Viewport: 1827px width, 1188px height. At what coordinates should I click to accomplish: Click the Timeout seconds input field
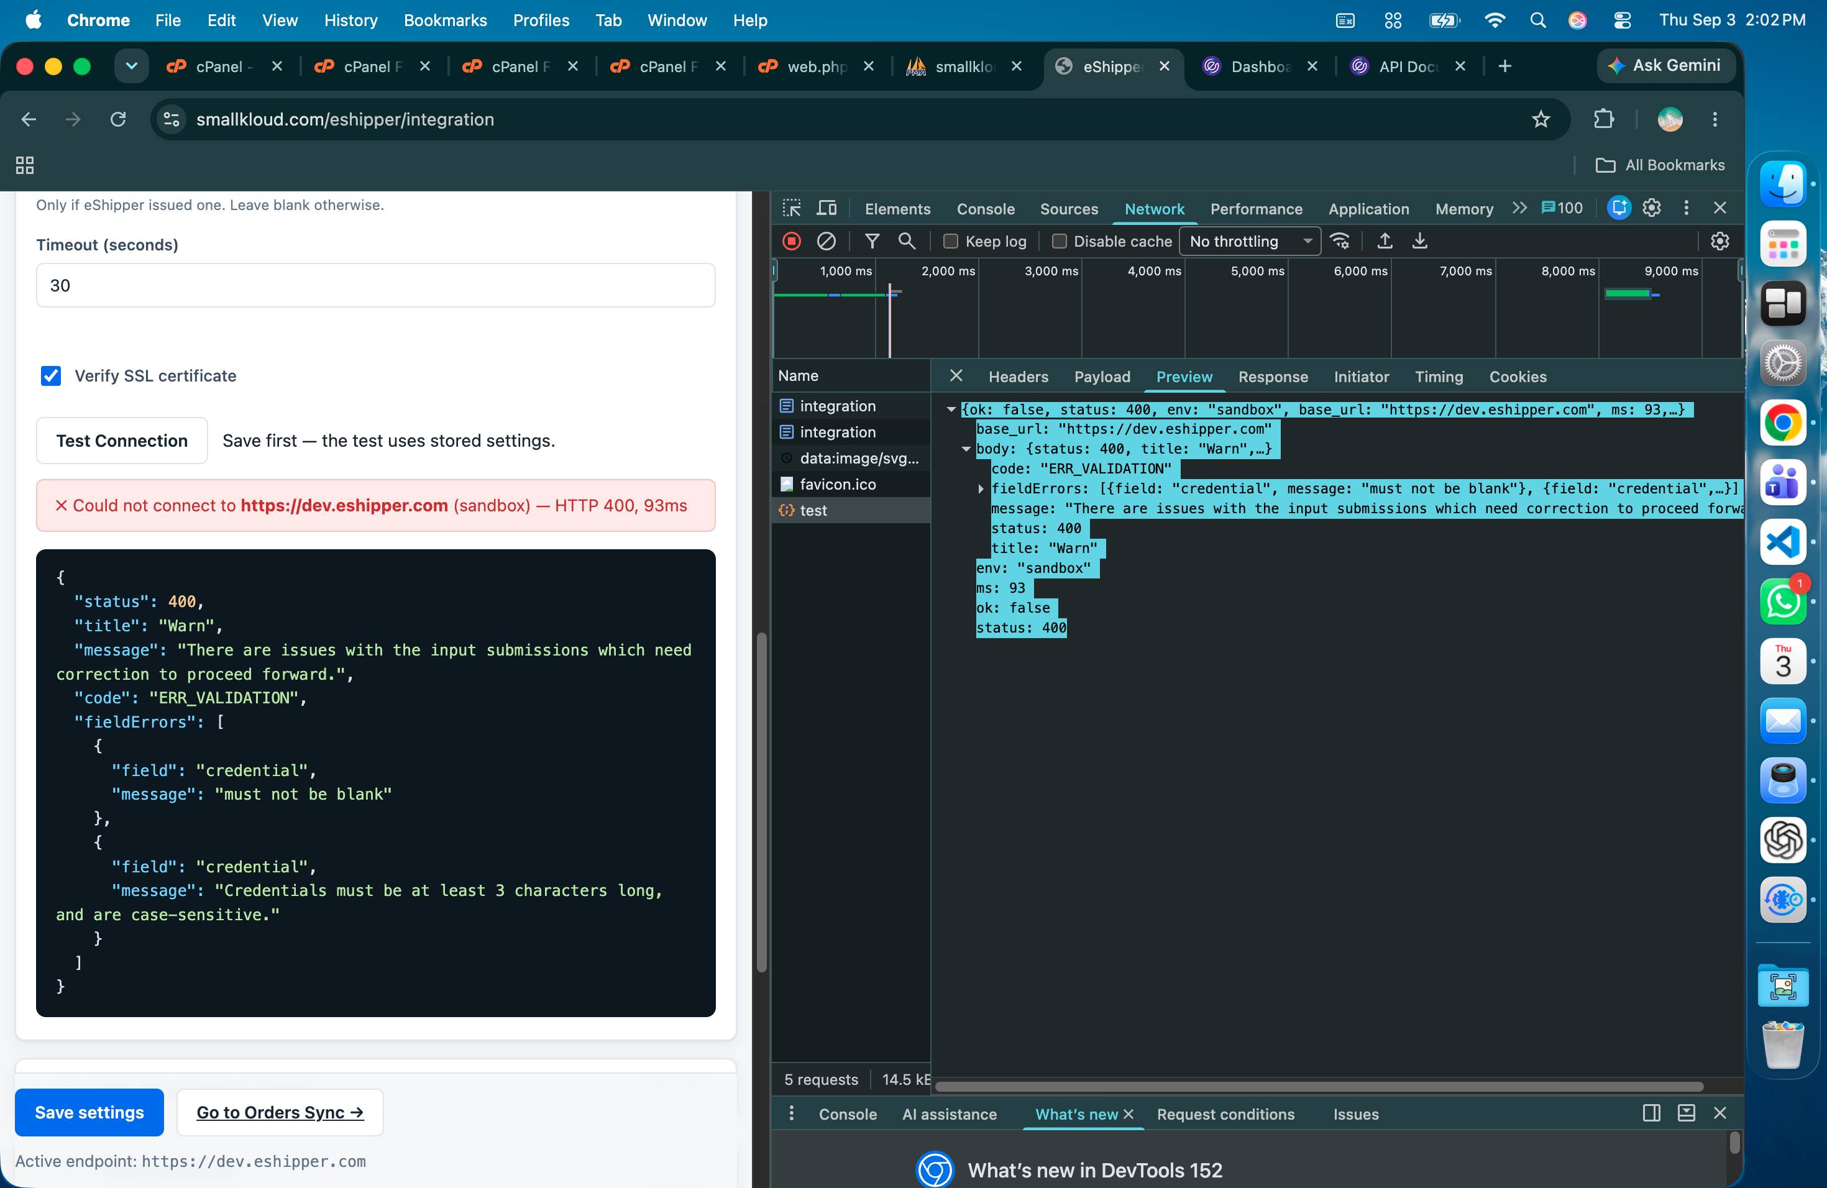pyautogui.click(x=375, y=285)
